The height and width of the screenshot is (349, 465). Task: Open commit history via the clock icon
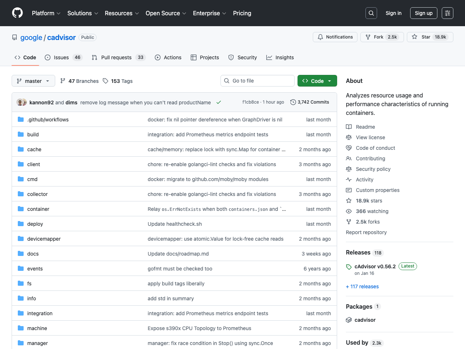click(x=293, y=102)
